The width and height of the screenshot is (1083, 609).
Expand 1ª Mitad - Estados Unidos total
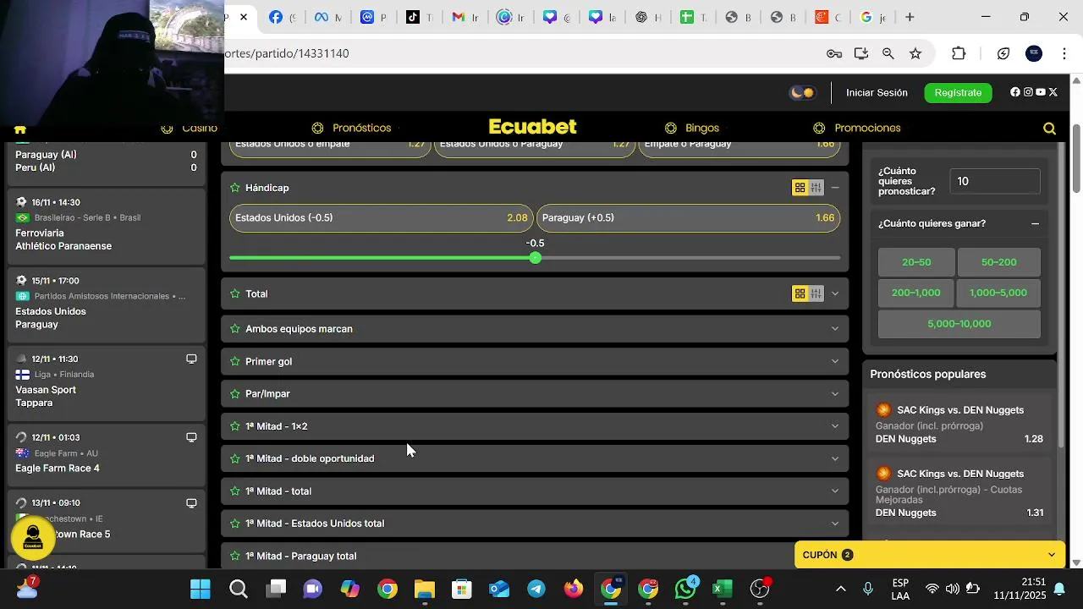[835, 524]
